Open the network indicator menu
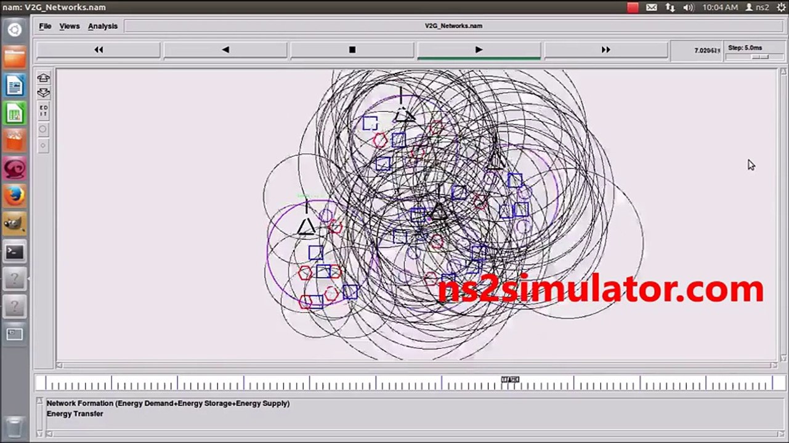 (670, 7)
